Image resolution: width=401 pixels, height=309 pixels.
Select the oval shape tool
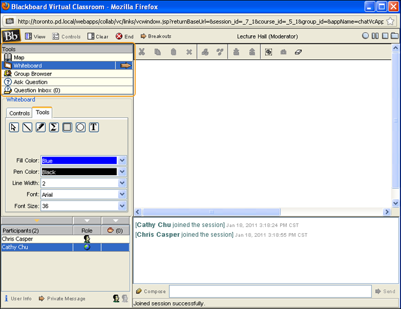80,127
